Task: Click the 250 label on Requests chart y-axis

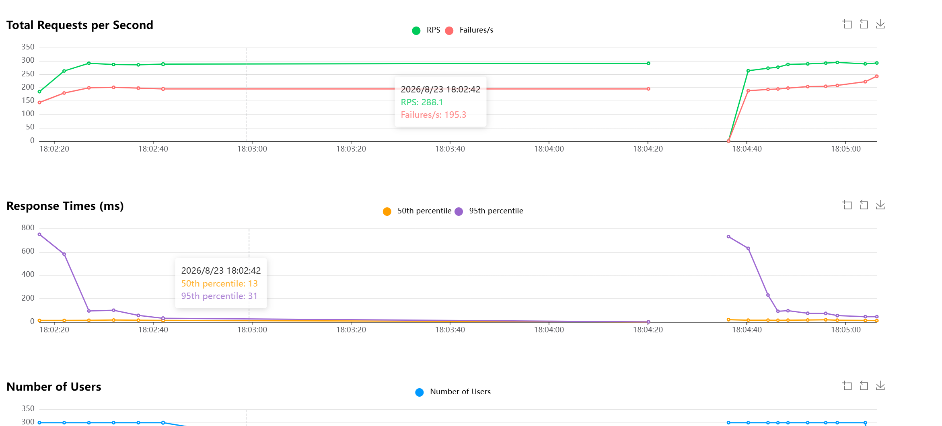Action: (x=28, y=74)
